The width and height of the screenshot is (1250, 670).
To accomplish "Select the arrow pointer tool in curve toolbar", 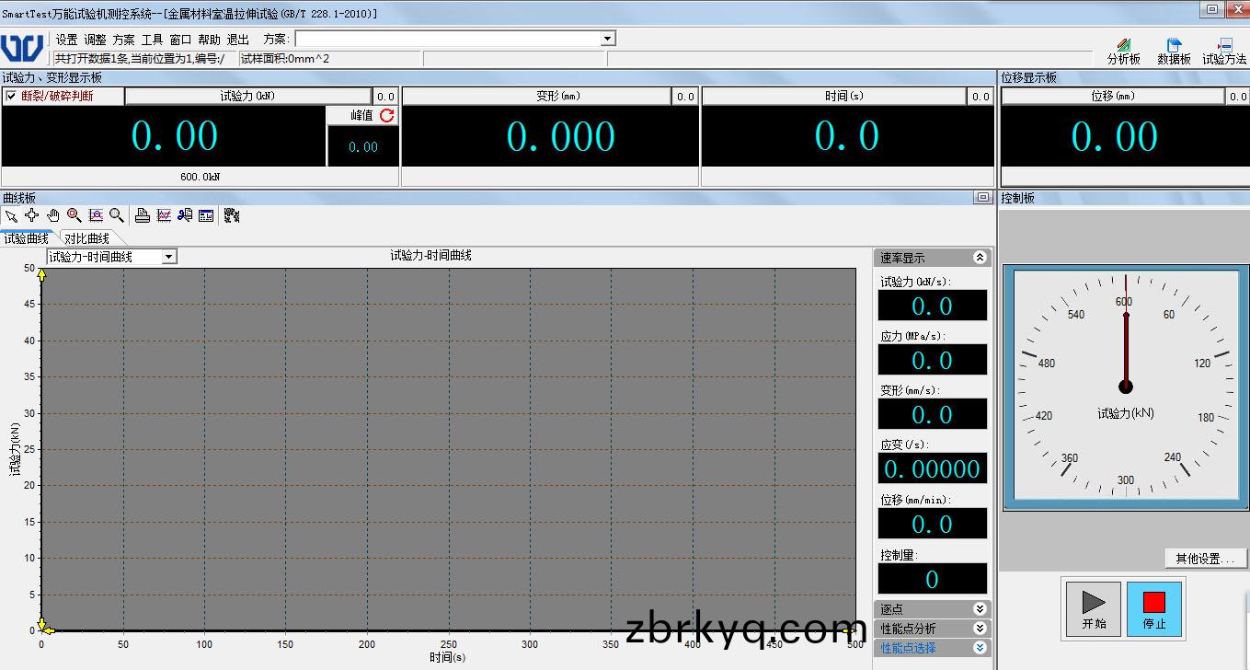I will pos(11,215).
